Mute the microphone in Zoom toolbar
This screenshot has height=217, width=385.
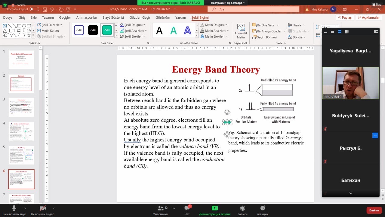coord(14,208)
